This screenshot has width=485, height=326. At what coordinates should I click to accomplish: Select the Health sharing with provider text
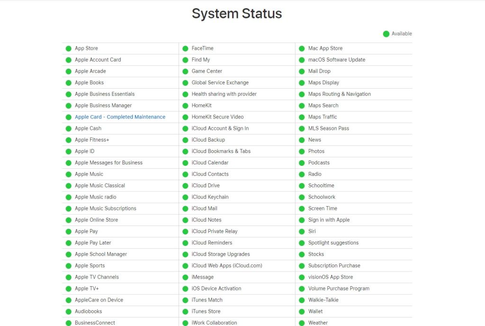tap(224, 94)
